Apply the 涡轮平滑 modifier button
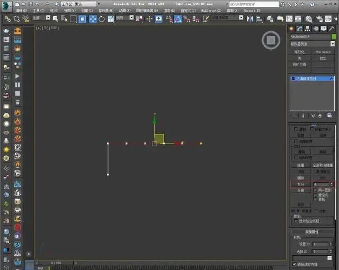The width and height of the screenshot is (339, 270). [x=300, y=65]
